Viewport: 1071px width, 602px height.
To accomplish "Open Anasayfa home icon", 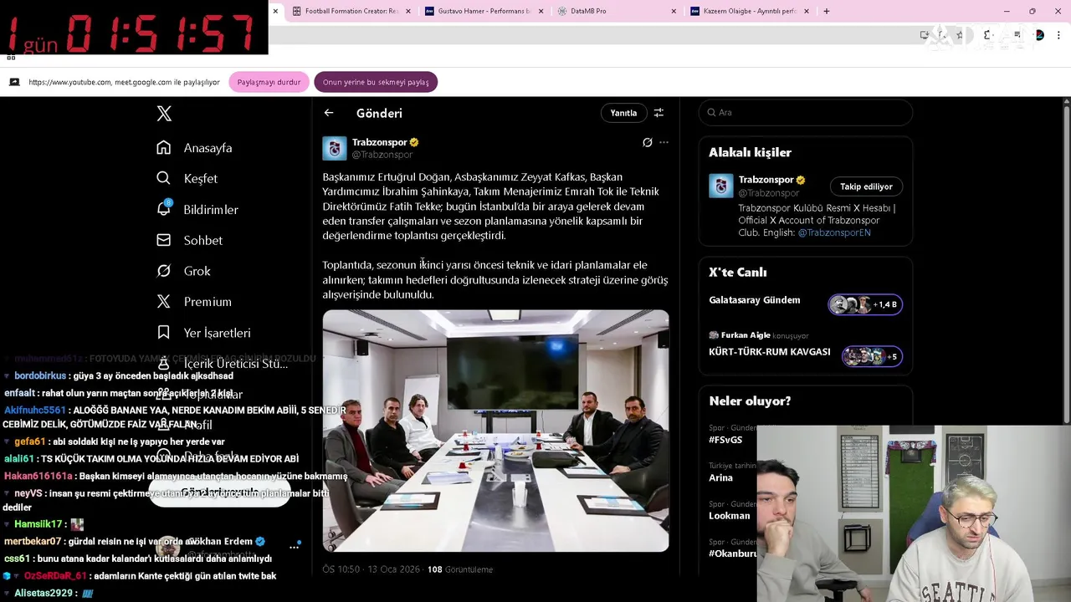I will (164, 148).
